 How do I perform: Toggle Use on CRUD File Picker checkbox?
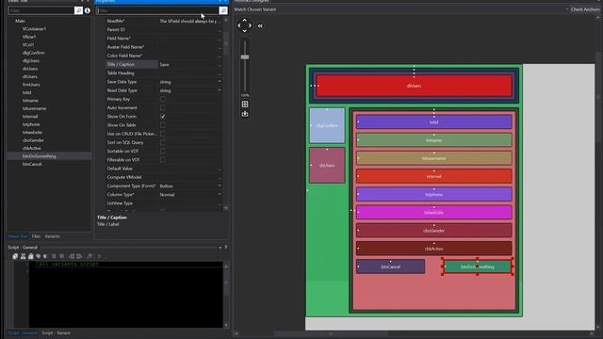click(x=163, y=134)
